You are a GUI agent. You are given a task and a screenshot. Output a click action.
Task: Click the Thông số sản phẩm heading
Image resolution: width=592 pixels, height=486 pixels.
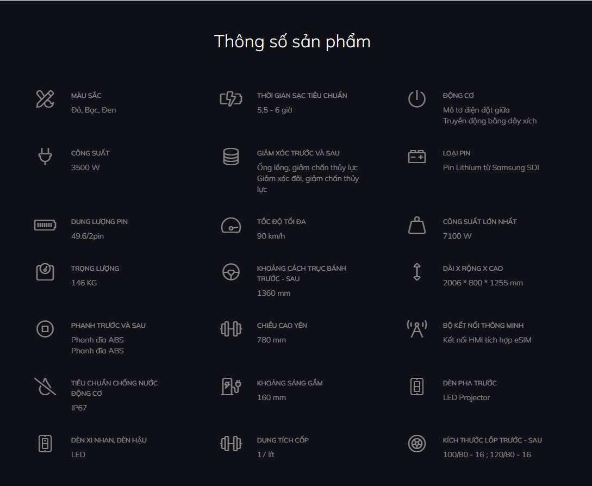292,42
